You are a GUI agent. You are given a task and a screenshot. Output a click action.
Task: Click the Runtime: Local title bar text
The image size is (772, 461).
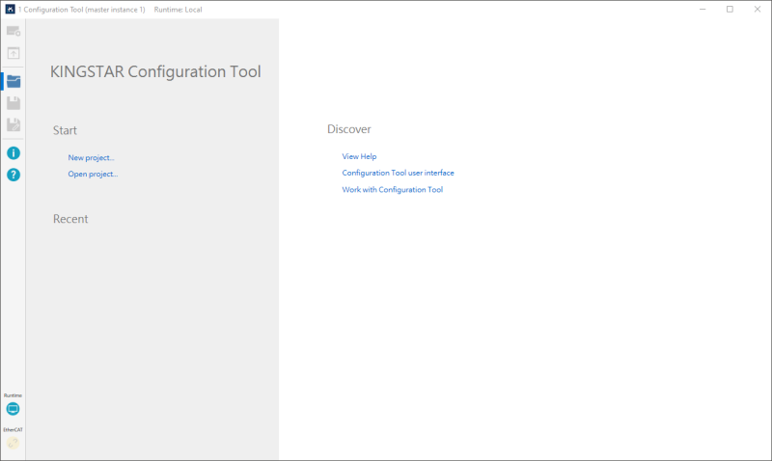tap(178, 10)
